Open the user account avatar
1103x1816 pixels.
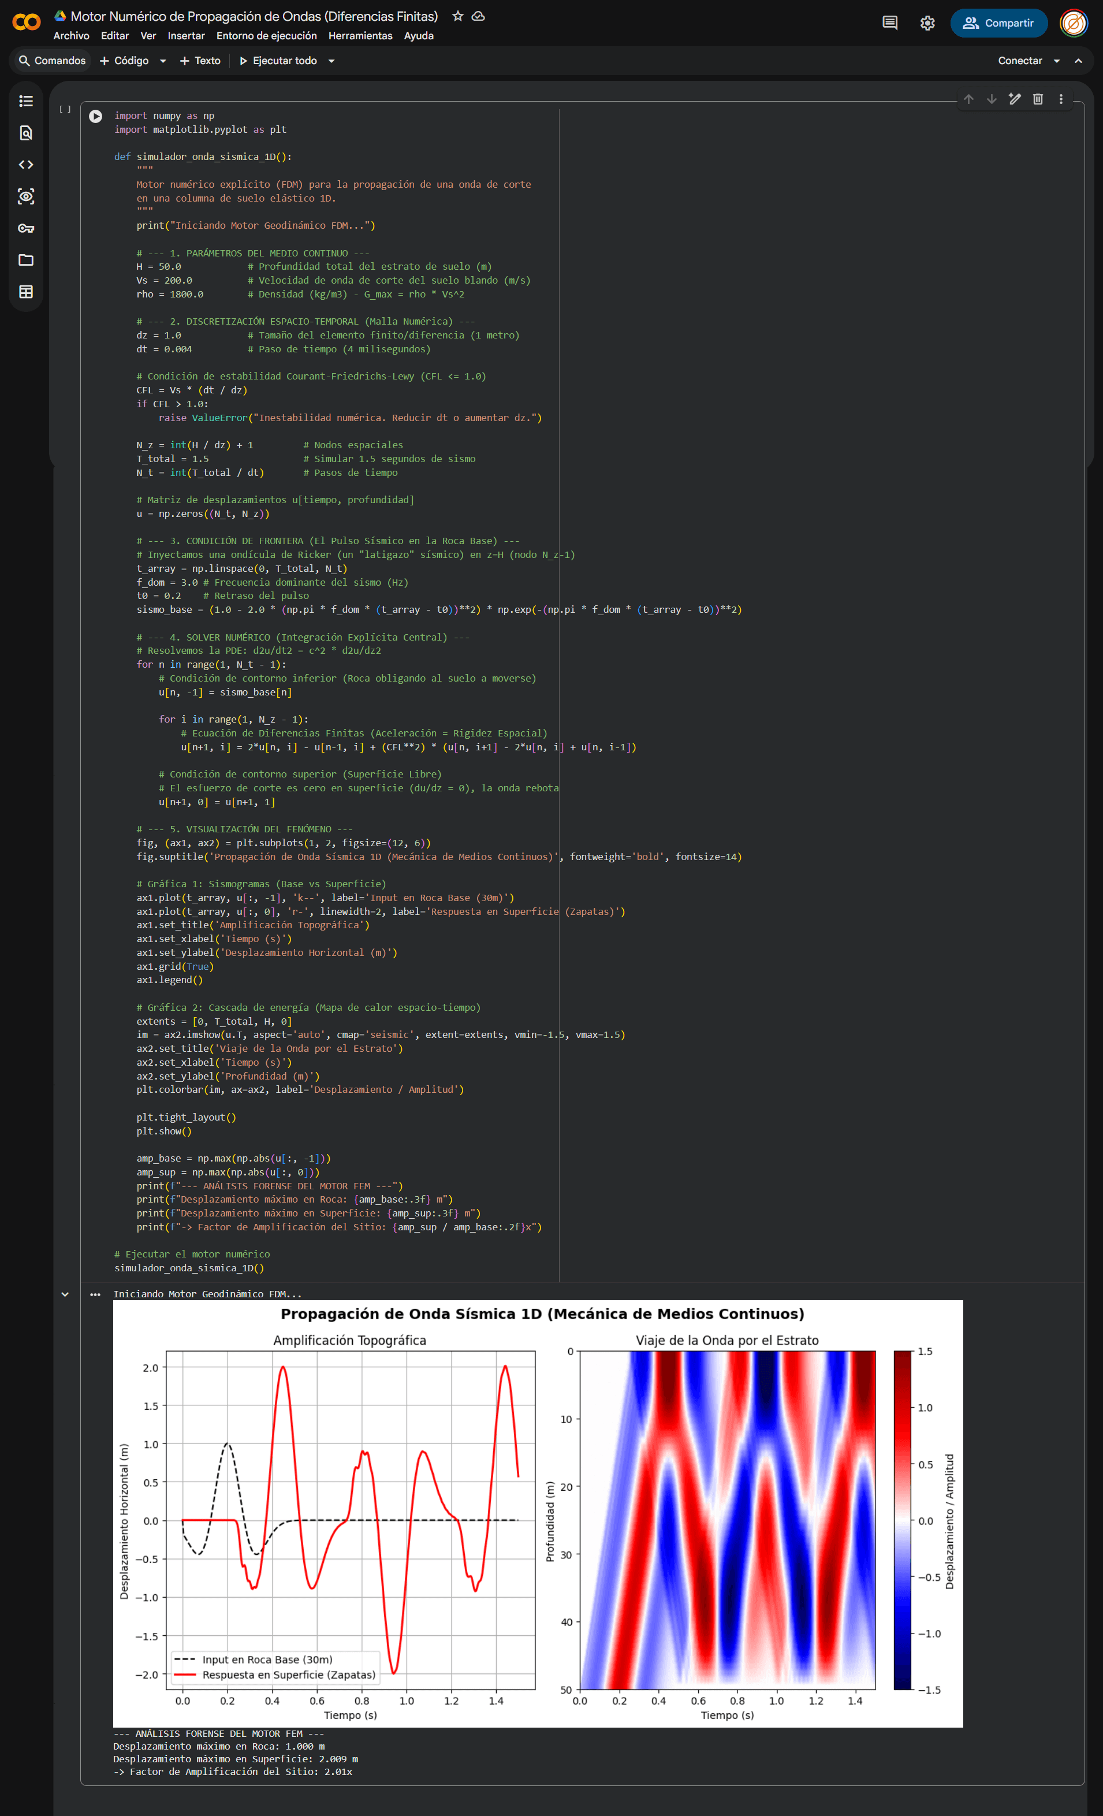point(1074,23)
